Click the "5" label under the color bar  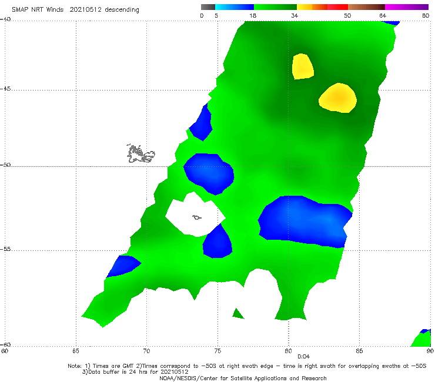point(216,15)
